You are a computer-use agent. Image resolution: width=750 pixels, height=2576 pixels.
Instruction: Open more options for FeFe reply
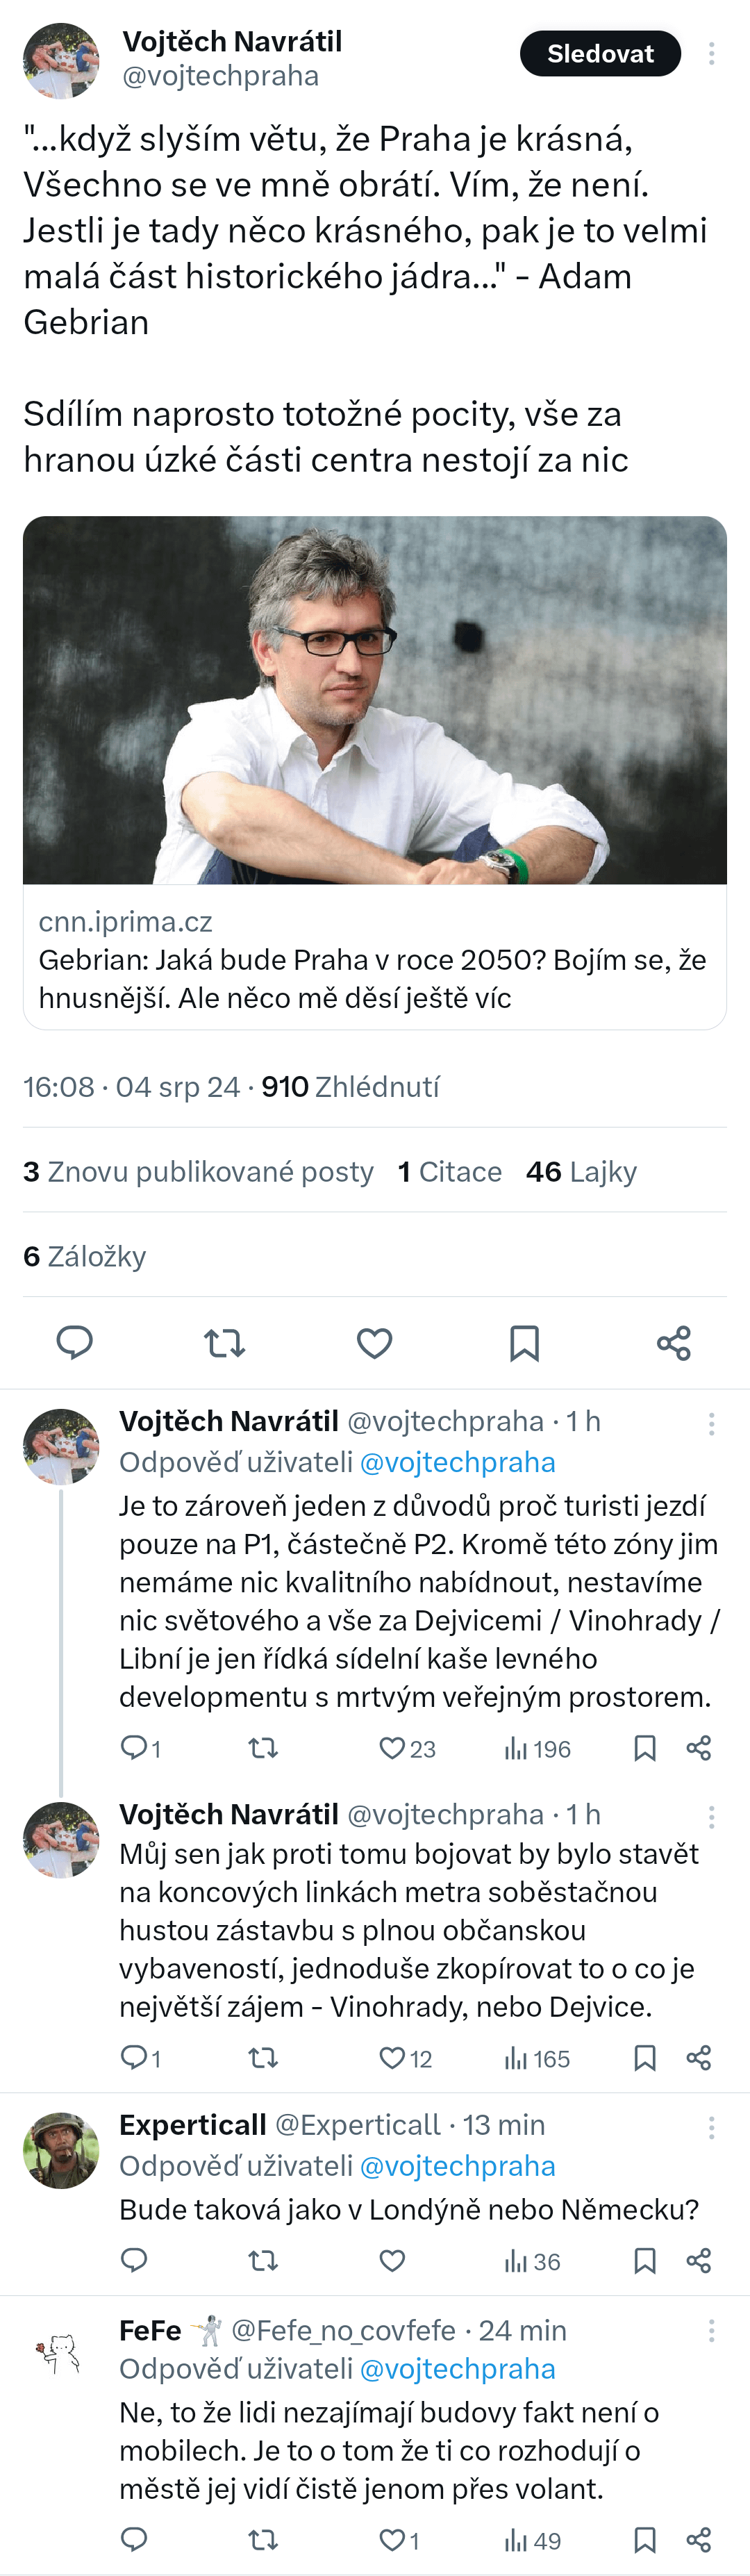coord(711,2331)
